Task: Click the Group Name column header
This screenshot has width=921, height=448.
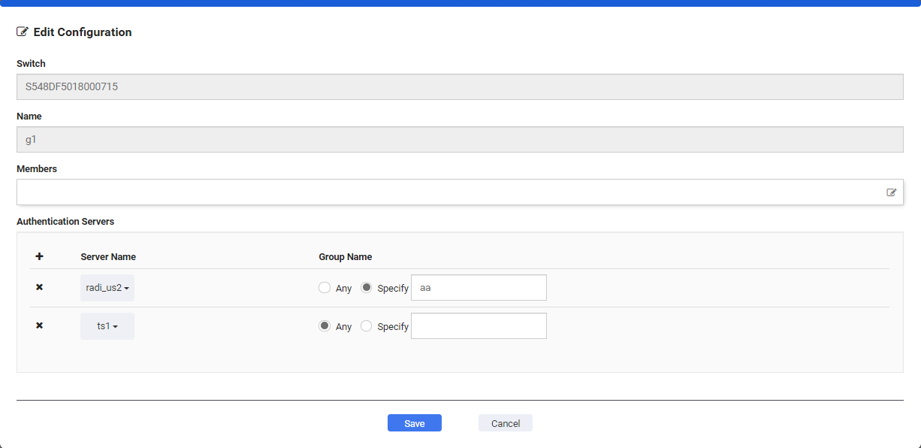Action: [x=346, y=257]
